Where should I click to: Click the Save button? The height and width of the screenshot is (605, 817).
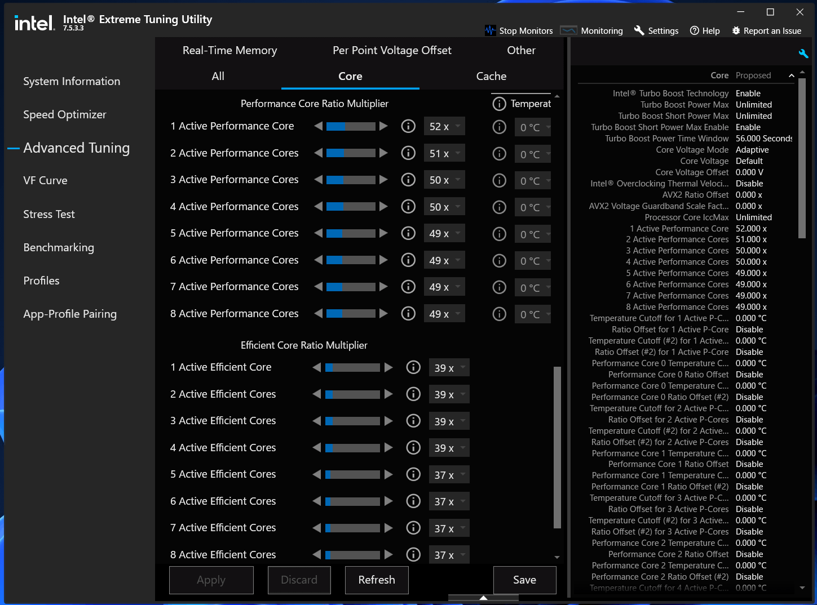[x=524, y=580]
